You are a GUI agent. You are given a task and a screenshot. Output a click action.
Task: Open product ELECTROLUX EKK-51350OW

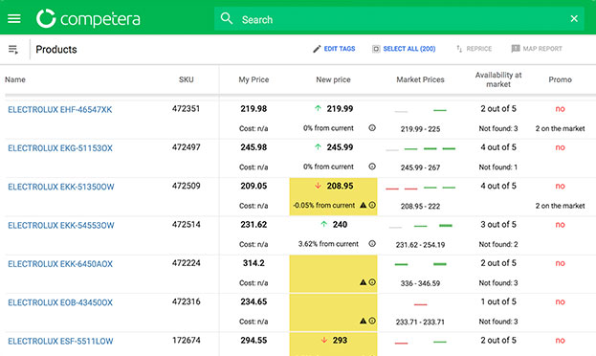pyautogui.click(x=61, y=187)
